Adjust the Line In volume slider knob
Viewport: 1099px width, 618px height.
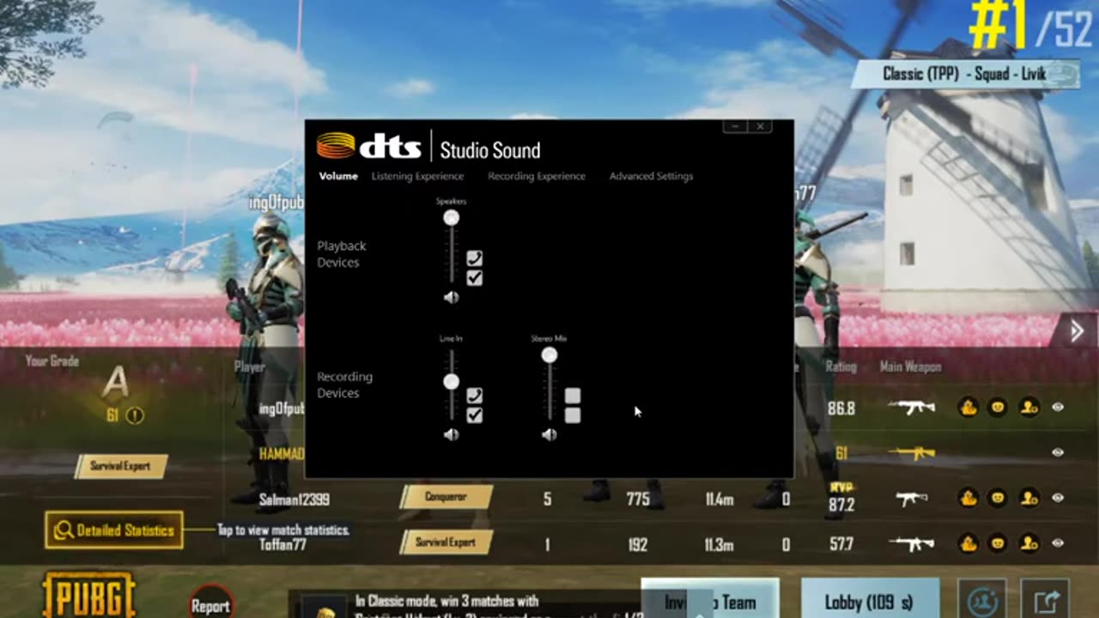pos(452,382)
